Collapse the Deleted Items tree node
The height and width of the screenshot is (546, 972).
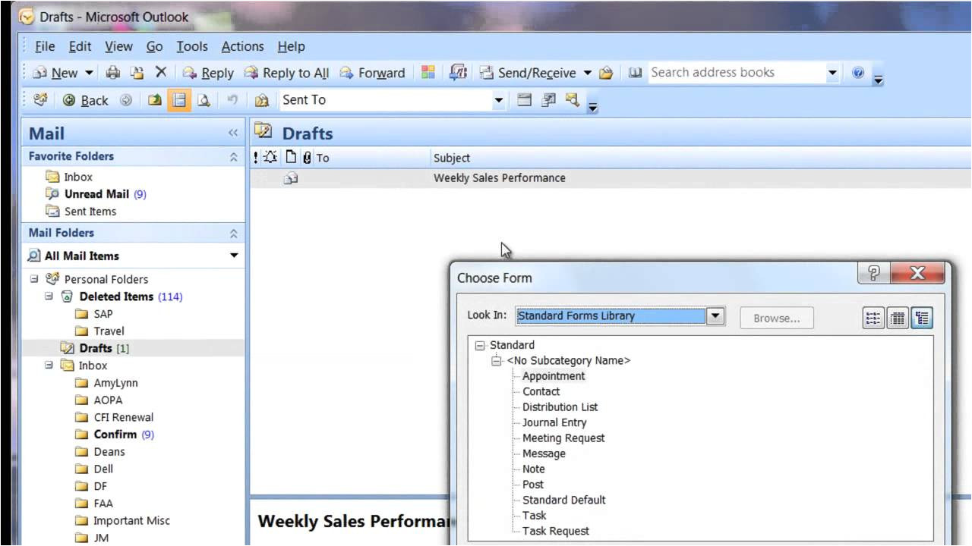point(49,297)
